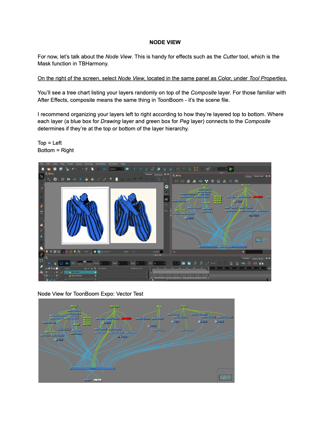The width and height of the screenshot is (331, 431).
Task: Toggle the Sound playback button
Action: pos(67,263)
